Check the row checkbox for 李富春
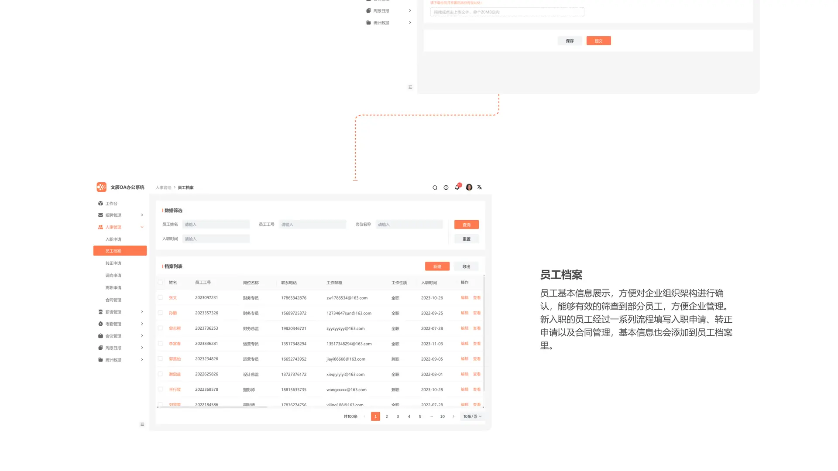 (160, 343)
